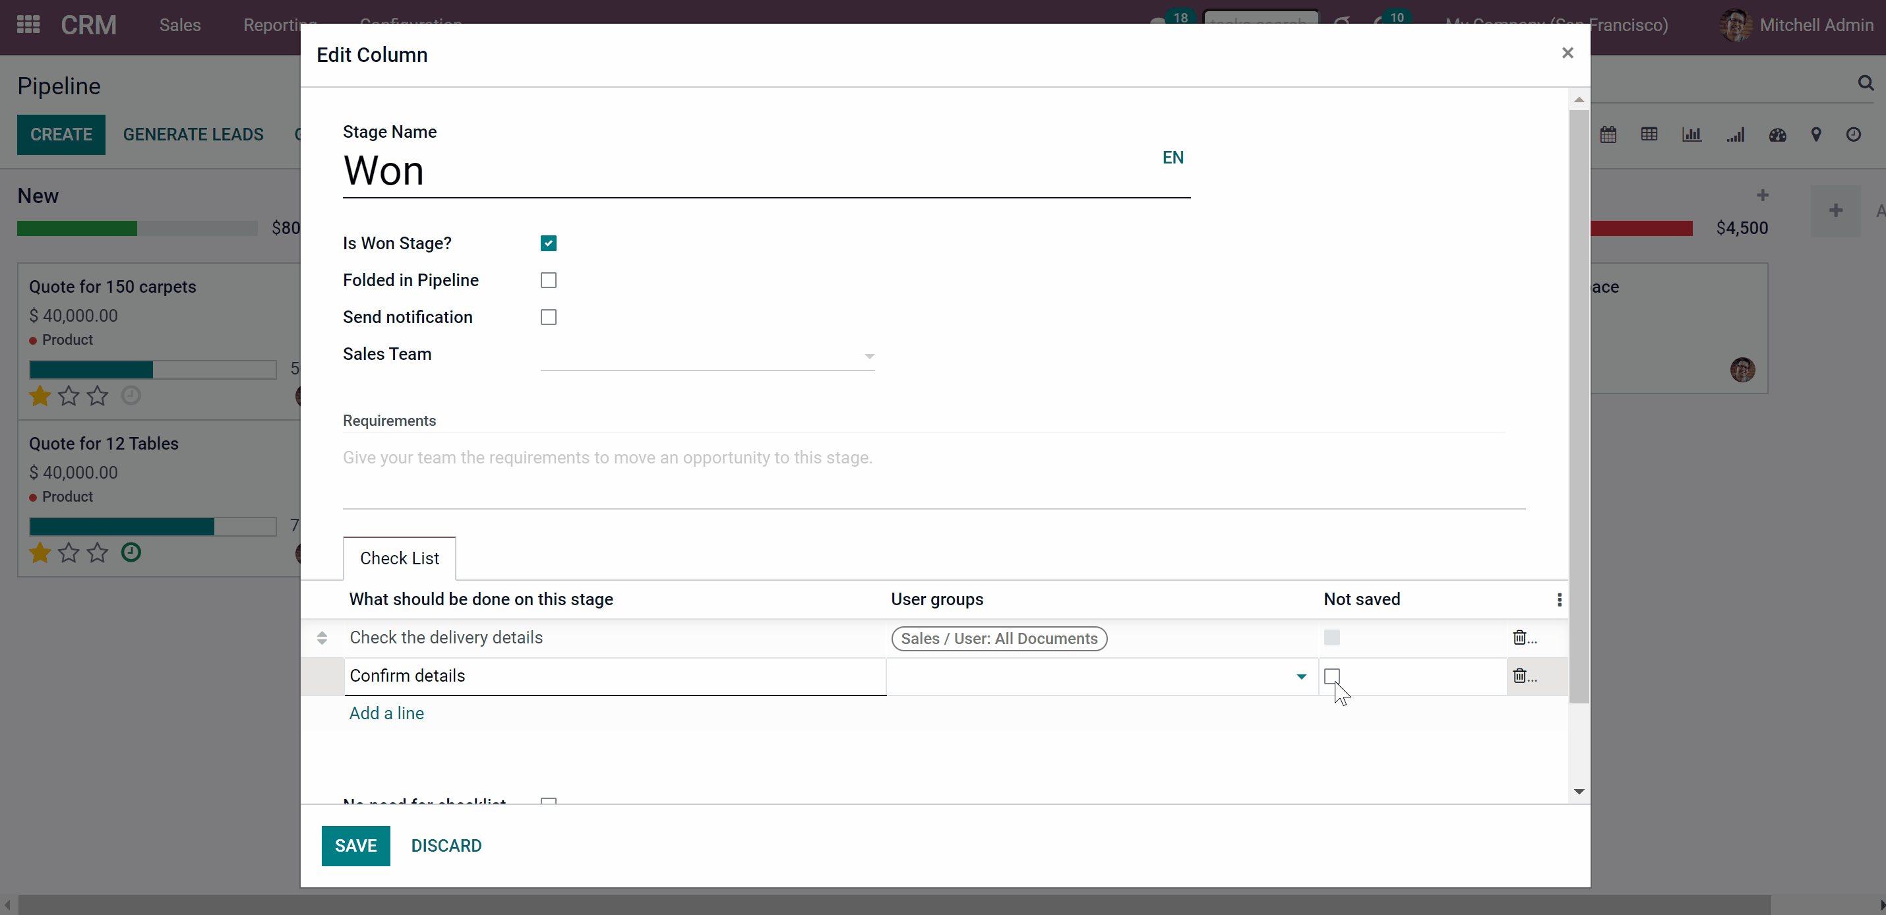The width and height of the screenshot is (1886, 915).
Task: Click 'What should be done on this stage' header
Action: pyautogui.click(x=481, y=599)
